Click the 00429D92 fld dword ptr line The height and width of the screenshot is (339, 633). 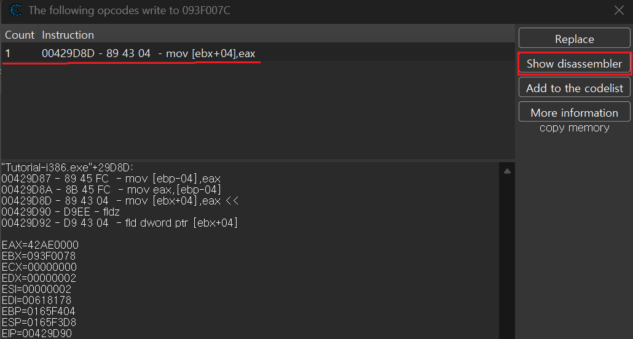coord(119,223)
